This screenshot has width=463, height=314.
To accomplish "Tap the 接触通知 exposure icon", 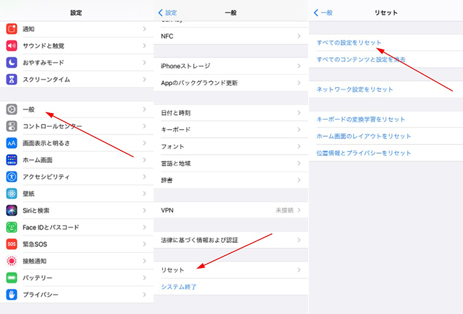I will (x=11, y=261).
